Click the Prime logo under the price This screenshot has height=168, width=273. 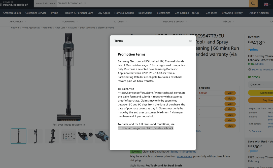[x=253, y=50]
